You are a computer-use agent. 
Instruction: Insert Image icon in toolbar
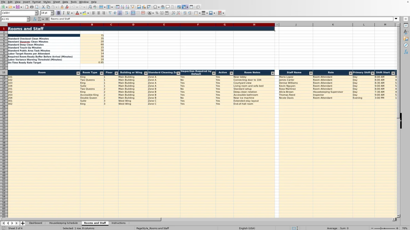click(x=139, y=7)
